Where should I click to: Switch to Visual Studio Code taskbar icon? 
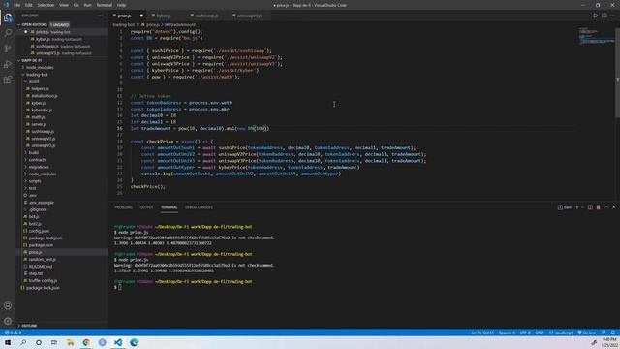[x=118, y=342]
